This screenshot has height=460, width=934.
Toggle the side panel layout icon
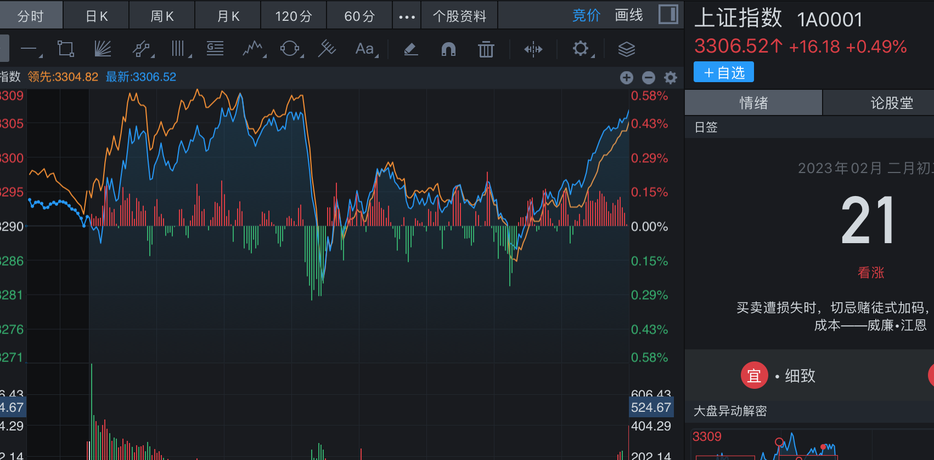point(668,14)
